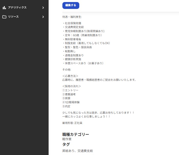Click the ④1日職場体験 step
Image resolution: width=179 pixels, height=155 pixels.
click(71, 102)
